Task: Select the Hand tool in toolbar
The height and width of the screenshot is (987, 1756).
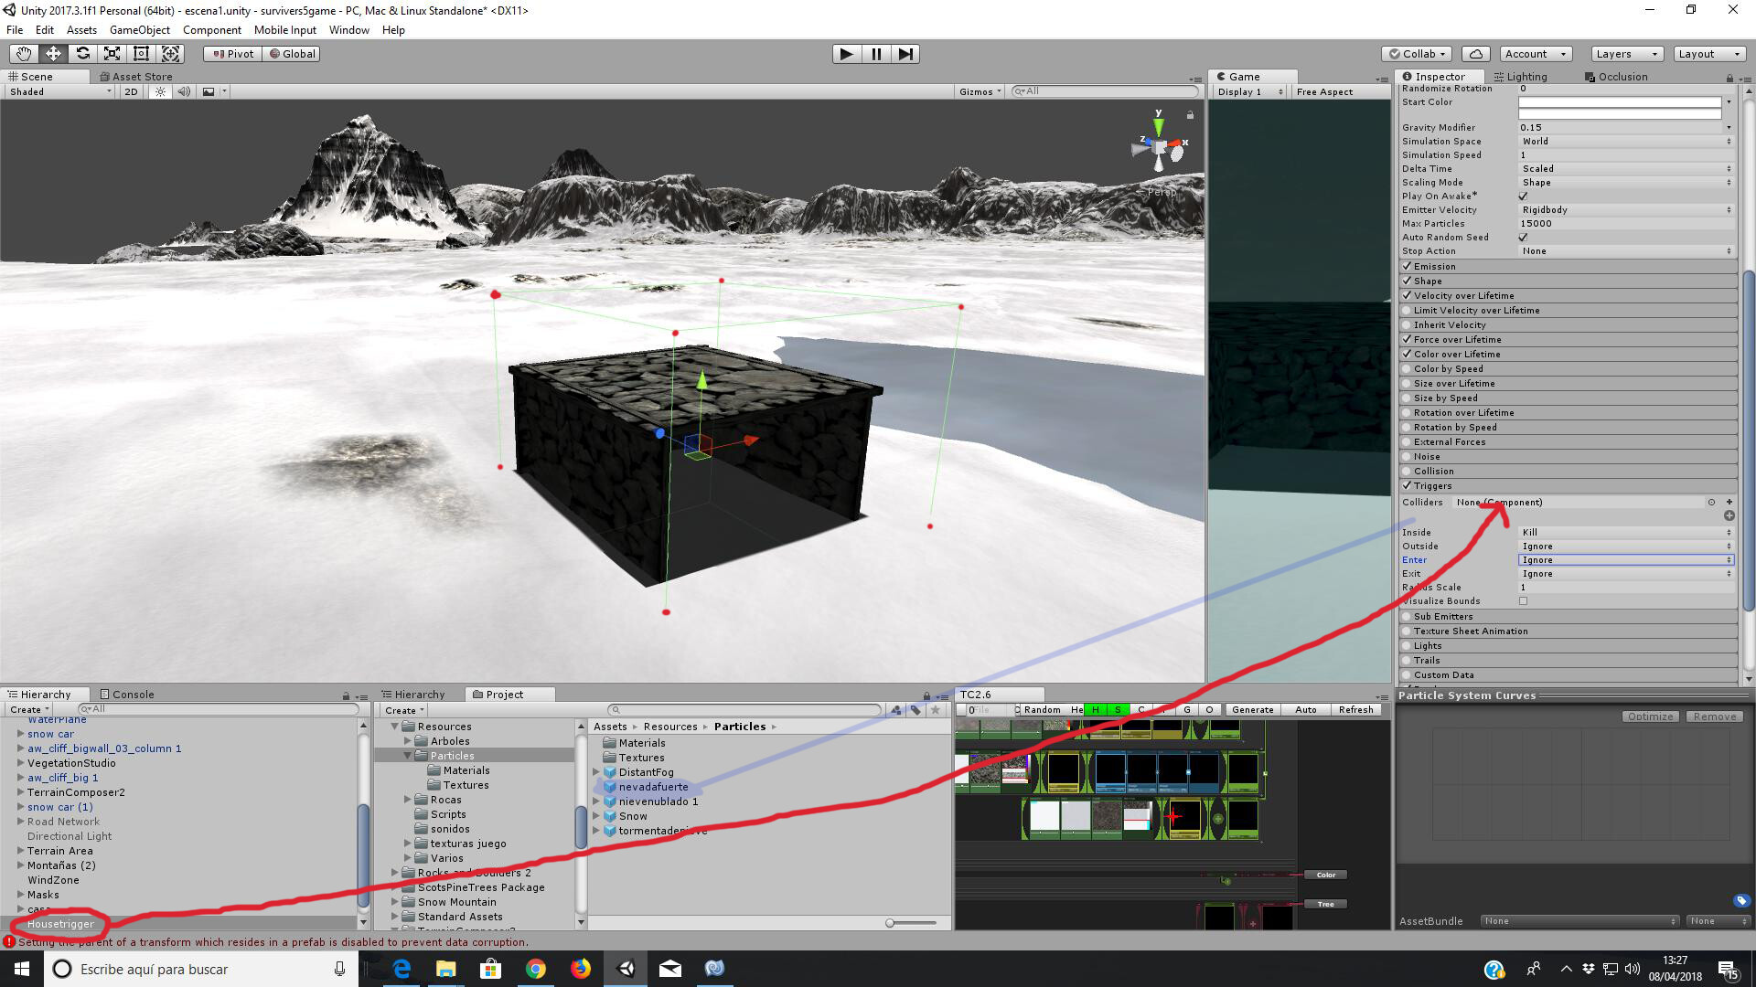Action: click(24, 54)
